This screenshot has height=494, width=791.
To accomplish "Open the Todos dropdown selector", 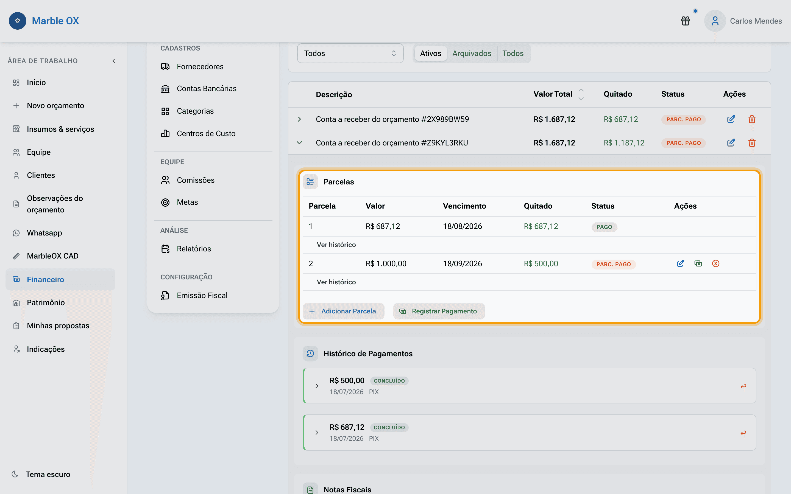I will click(x=350, y=53).
